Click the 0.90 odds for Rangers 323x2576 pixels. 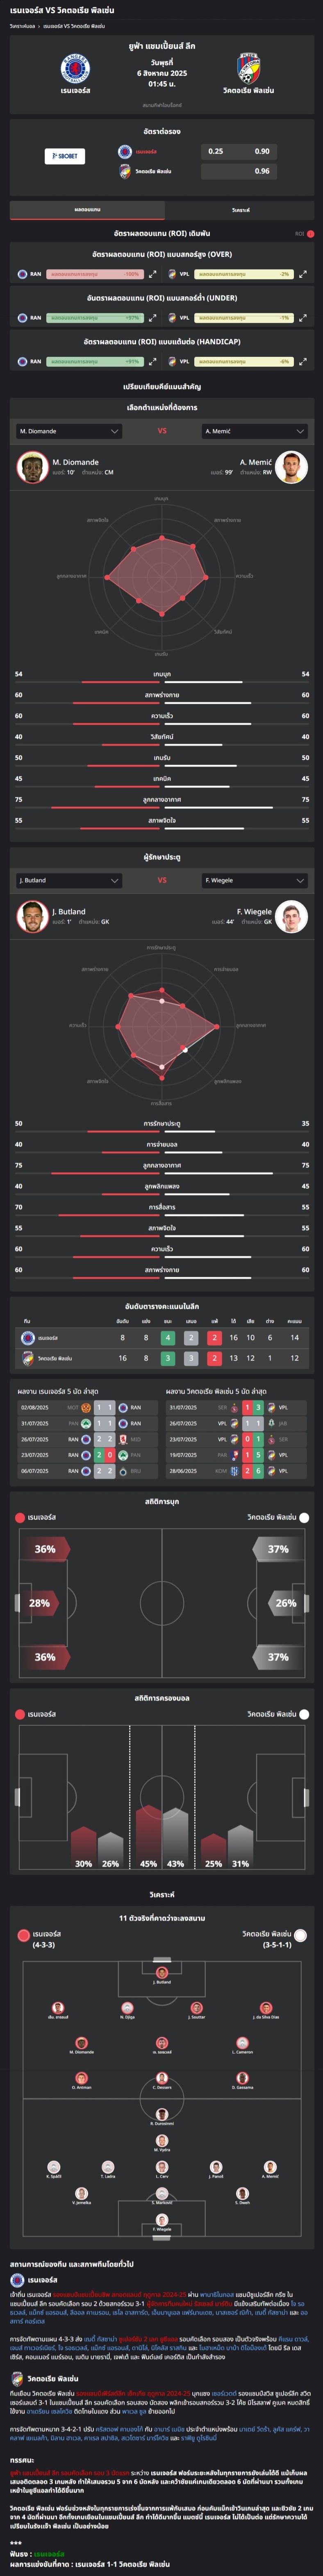tap(261, 152)
